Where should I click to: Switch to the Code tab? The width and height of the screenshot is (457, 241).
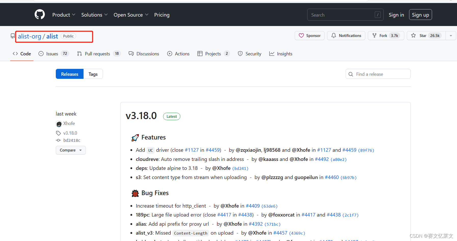click(x=22, y=54)
